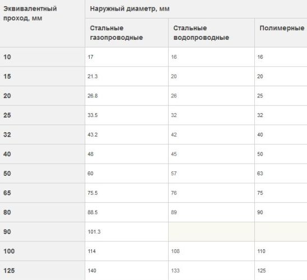Click the 'Полимерные' column header
The width and height of the screenshot is (307, 280).
coord(281,33)
